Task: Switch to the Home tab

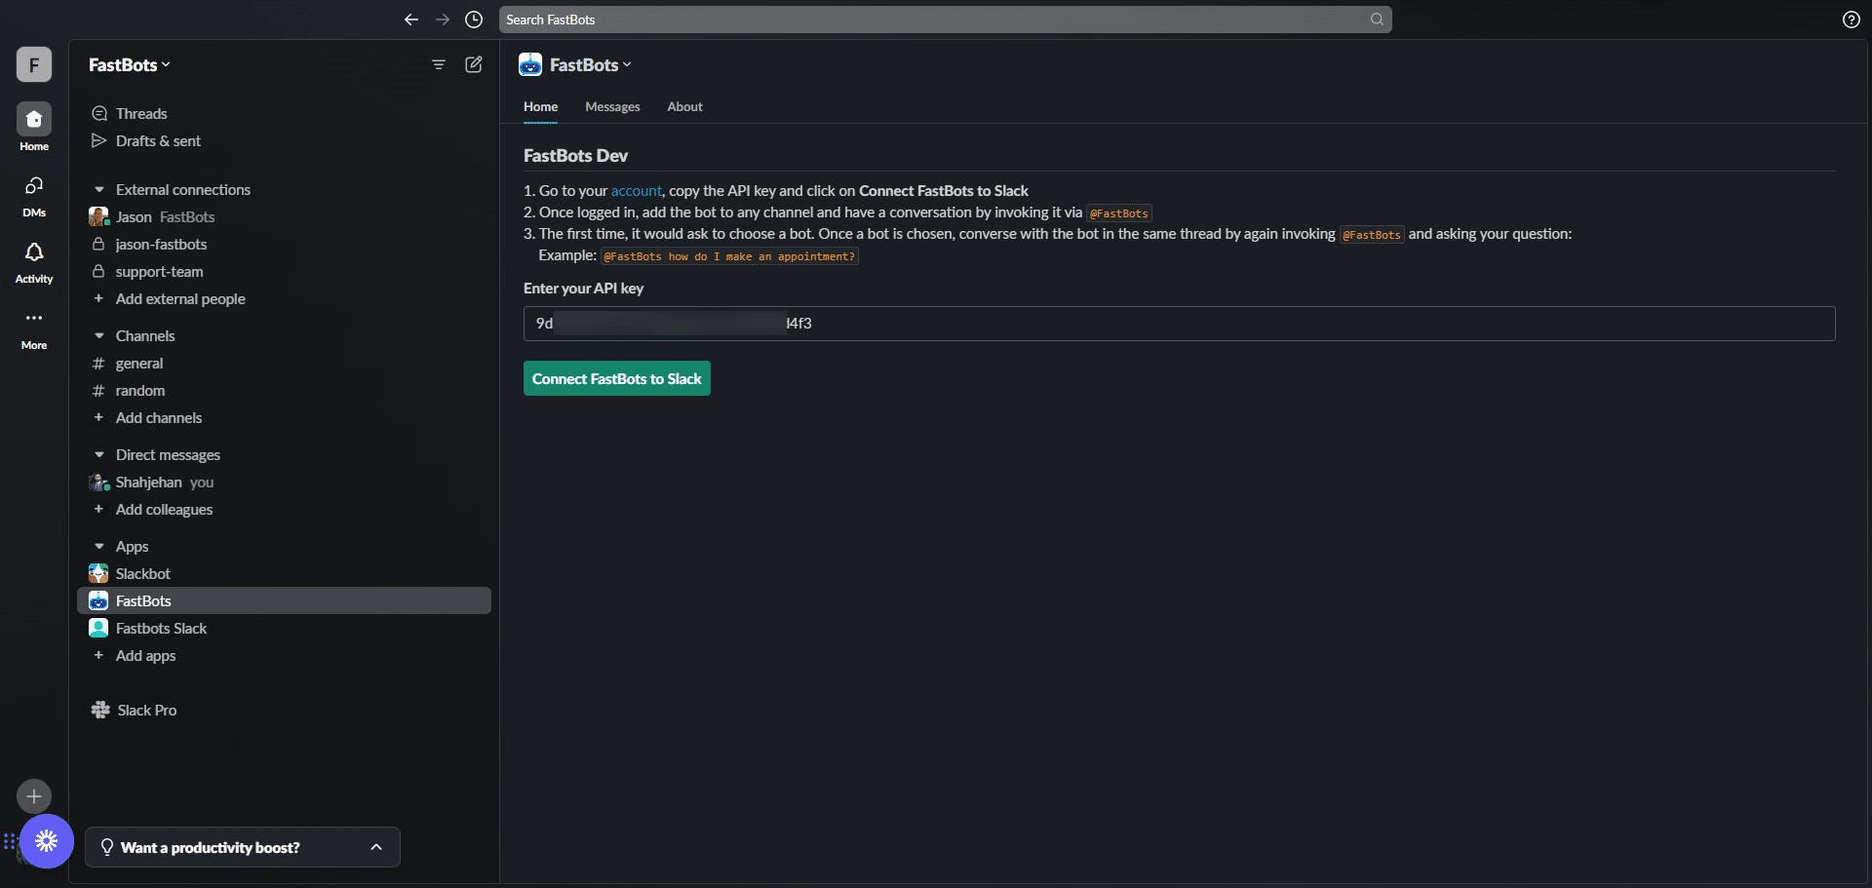Action: click(x=541, y=107)
